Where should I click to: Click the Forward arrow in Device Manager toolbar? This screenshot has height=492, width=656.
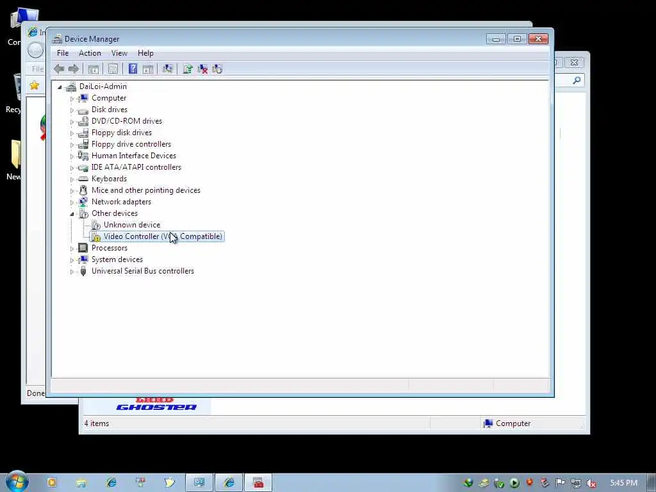point(73,69)
